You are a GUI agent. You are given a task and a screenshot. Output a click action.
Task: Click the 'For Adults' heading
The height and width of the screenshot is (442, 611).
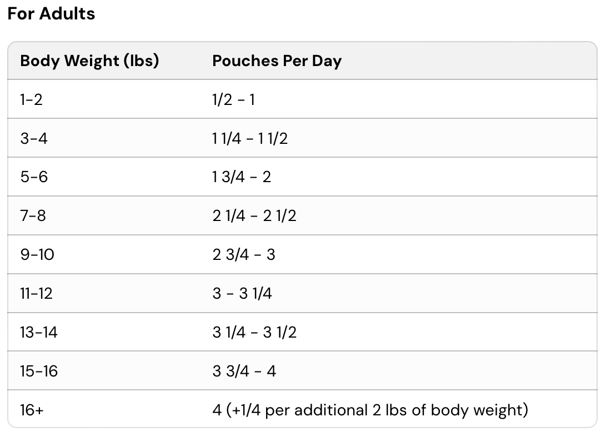[x=51, y=13]
